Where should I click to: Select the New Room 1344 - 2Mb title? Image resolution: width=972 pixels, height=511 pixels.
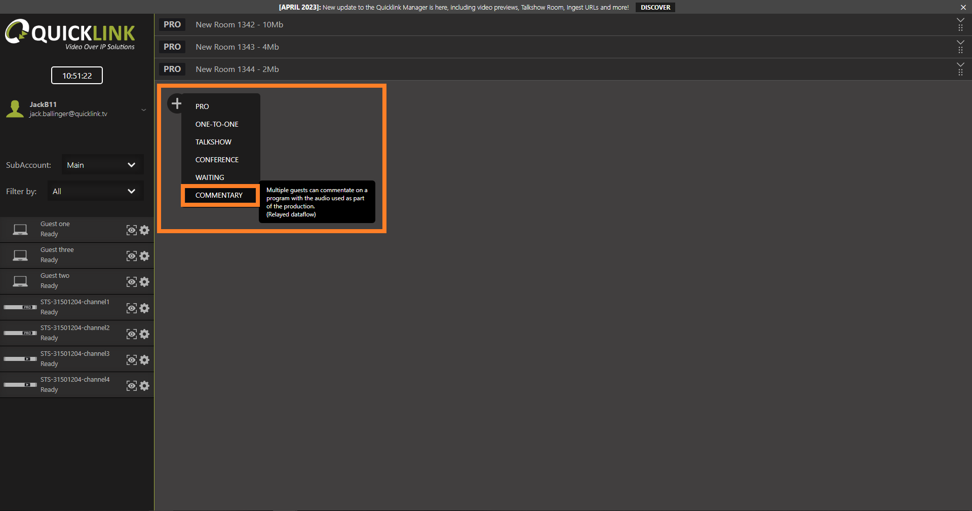[x=238, y=69]
